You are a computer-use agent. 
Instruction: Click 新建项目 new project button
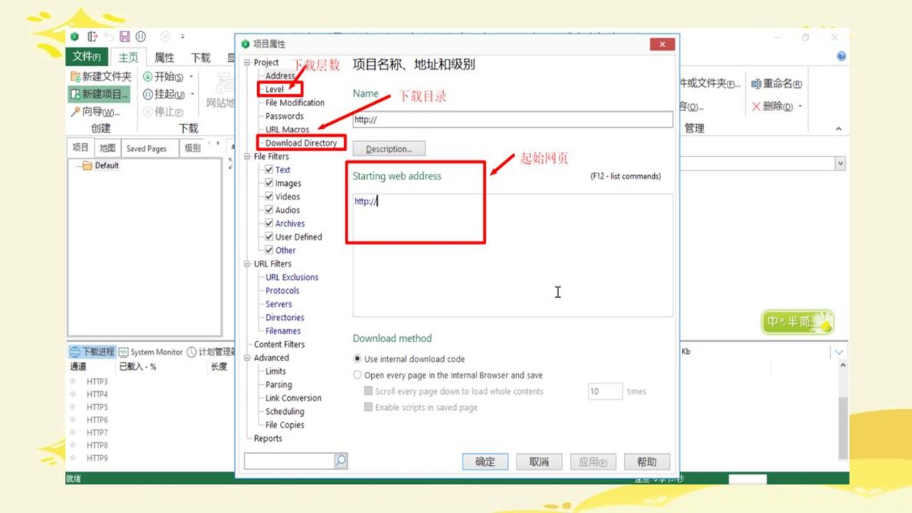pos(99,94)
